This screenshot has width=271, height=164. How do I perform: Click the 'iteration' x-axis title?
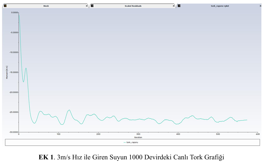point(138,137)
